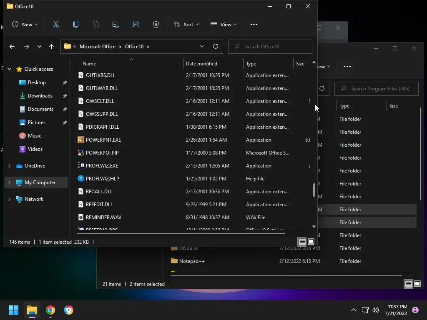
Task: Open the Recent locations chevron
Action: 40,47
